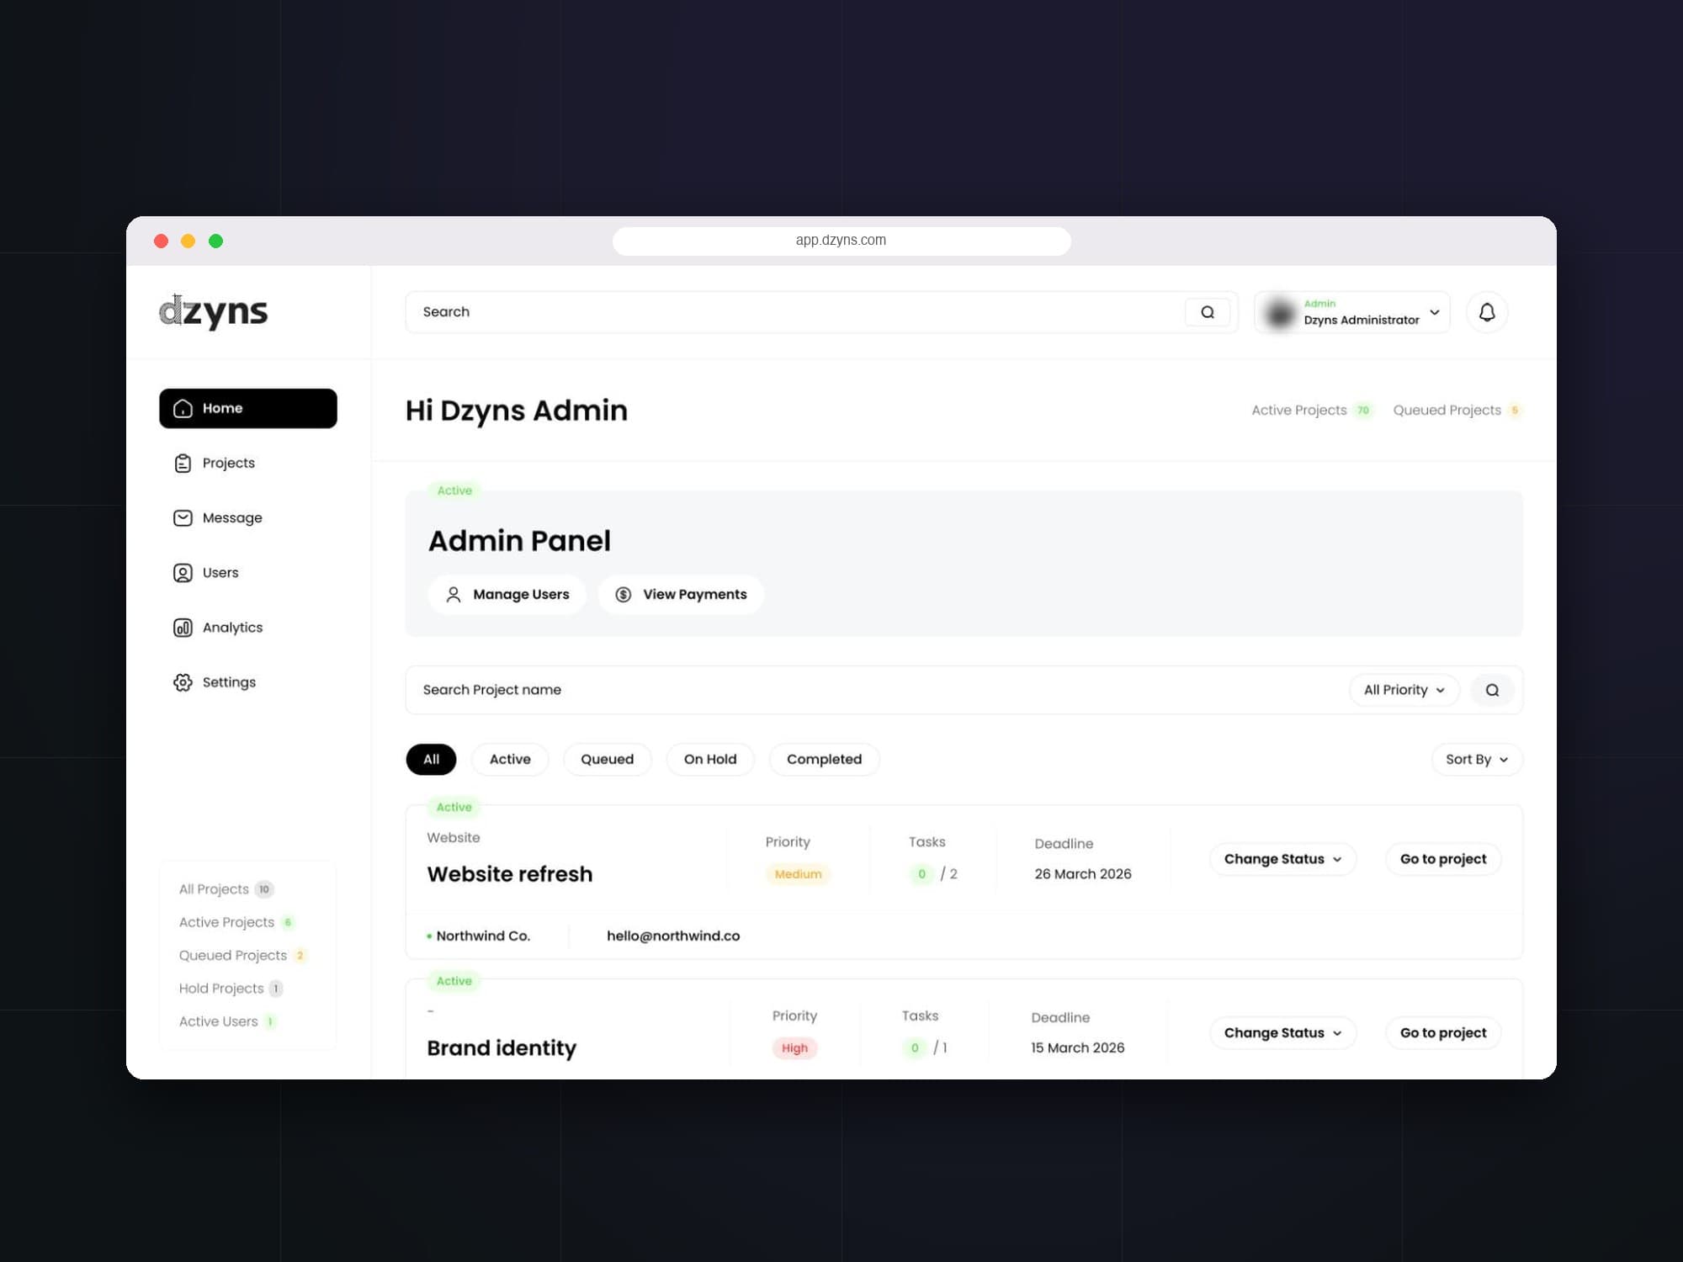Screen dimensions: 1683x1262
Task: Click the project search magnifier icon
Action: (x=1492, y=691)
